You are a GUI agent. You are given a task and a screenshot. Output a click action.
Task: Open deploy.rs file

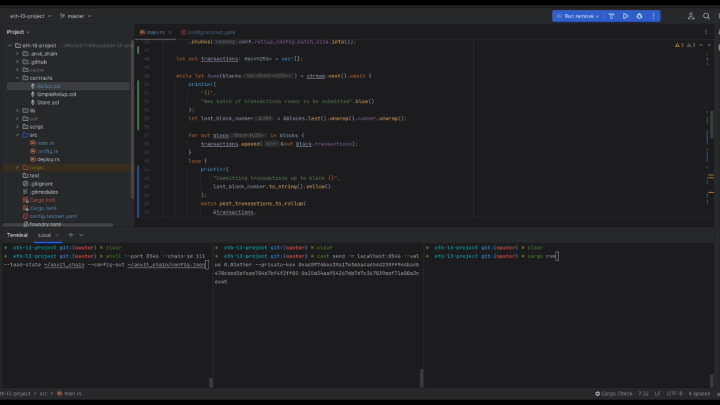click(x=48, y=159)
